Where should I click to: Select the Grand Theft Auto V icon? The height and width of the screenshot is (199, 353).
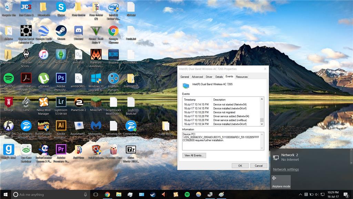coord(96,34)
